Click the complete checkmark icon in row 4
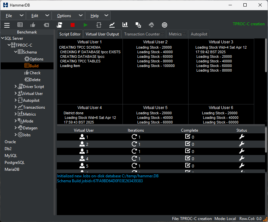The height and width of the screenshot is (222, 268). click(x=188, y=158)
